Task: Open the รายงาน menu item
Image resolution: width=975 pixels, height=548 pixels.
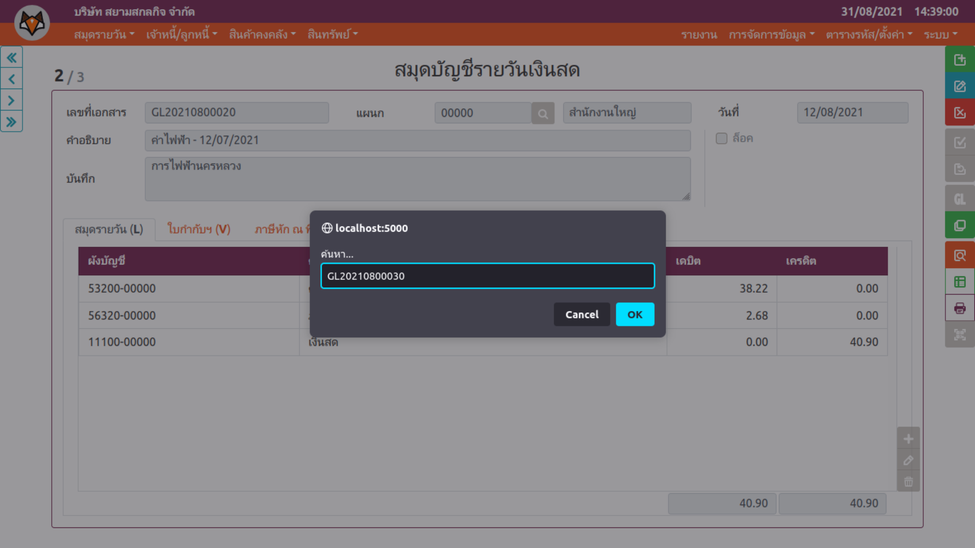Action: 699,34
